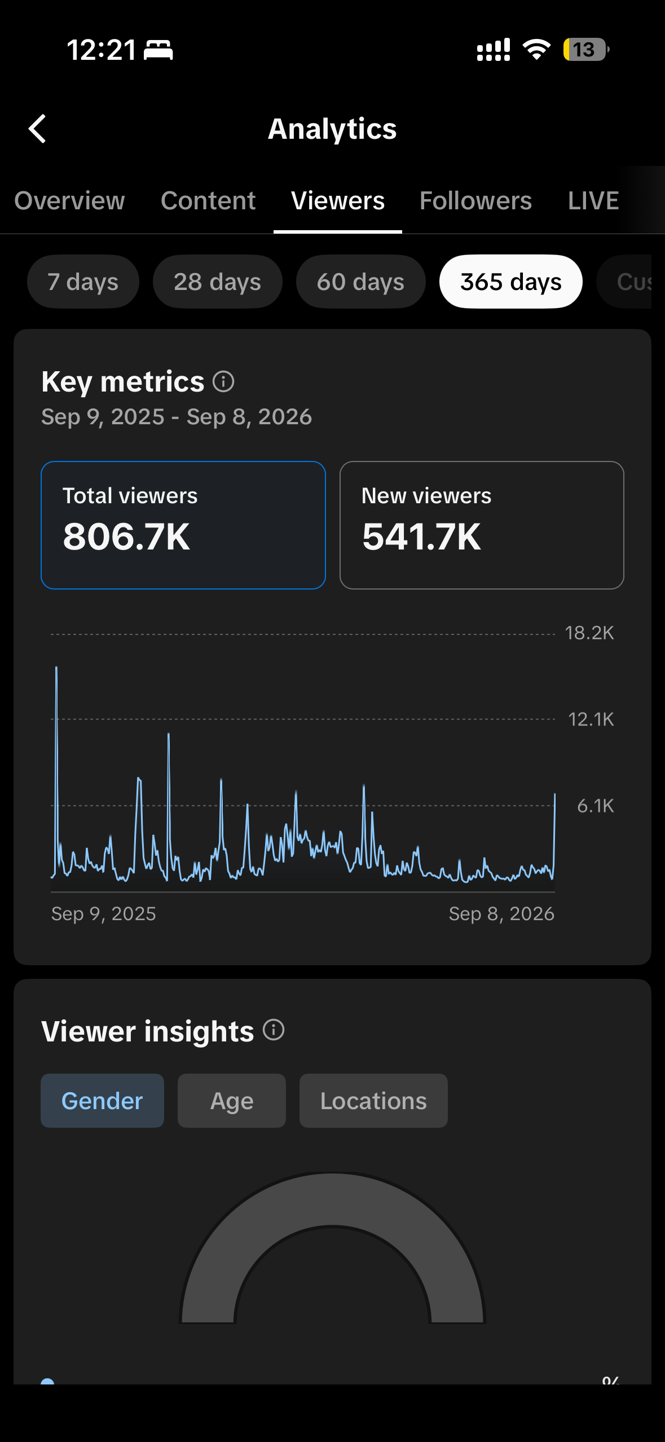Image resolution: width=665 pixels, height=1442 pixels.
Task: Select the 28 days range
Action: pos(217,282)
